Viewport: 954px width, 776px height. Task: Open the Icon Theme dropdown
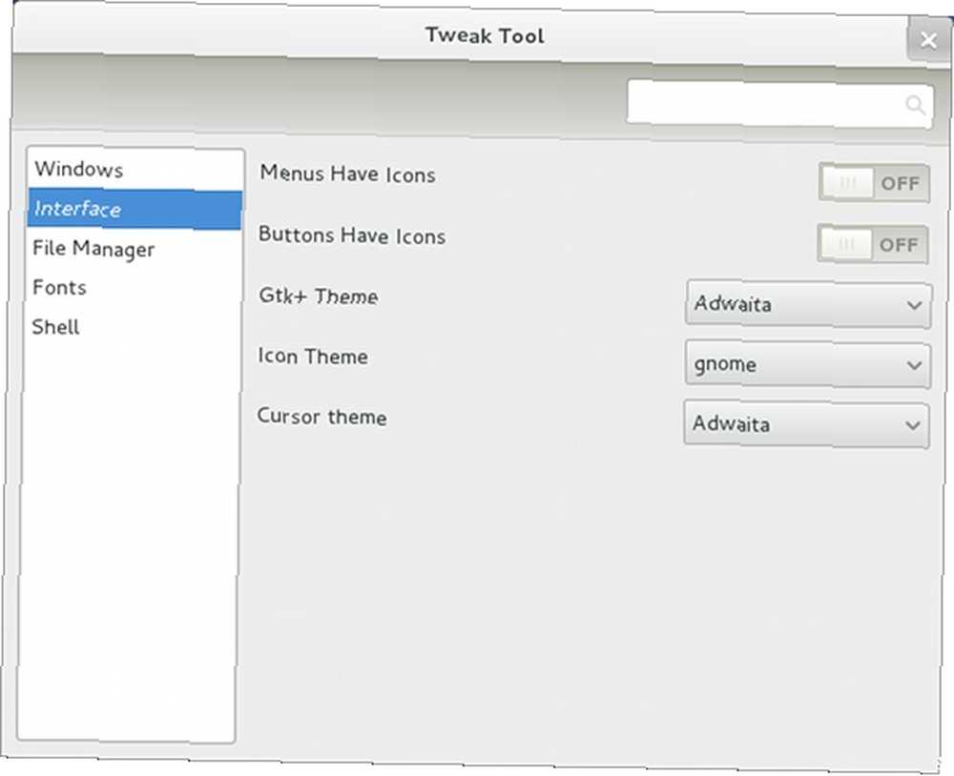pyautogui.click(x=807, y=364)
